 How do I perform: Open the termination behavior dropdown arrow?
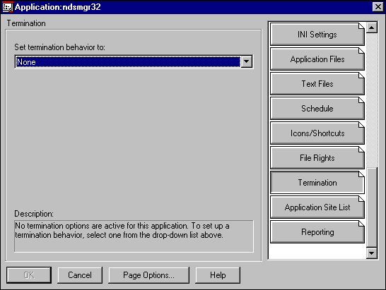tap(247, 61)
